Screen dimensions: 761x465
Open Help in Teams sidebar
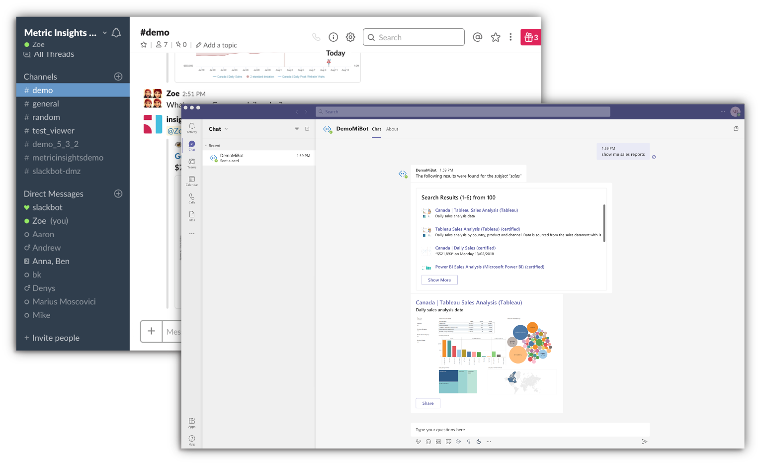point(192,441)
